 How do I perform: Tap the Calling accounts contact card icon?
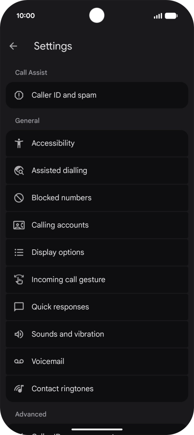(x=19, y=225)
